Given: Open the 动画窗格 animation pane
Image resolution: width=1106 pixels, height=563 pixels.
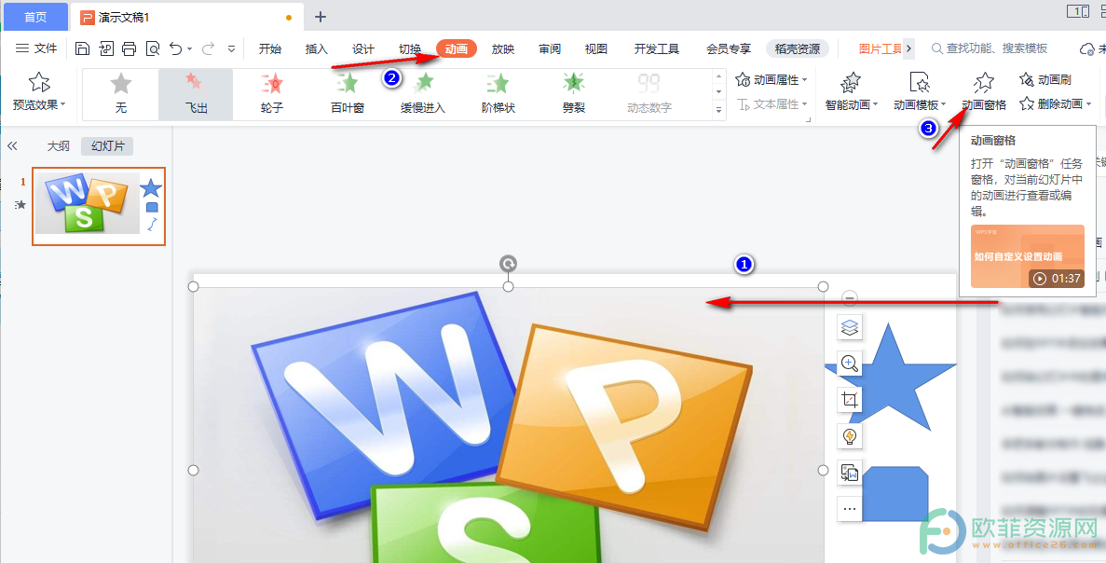Looking at the screenshot, I should pyautogui.click(x=984, y=91).
